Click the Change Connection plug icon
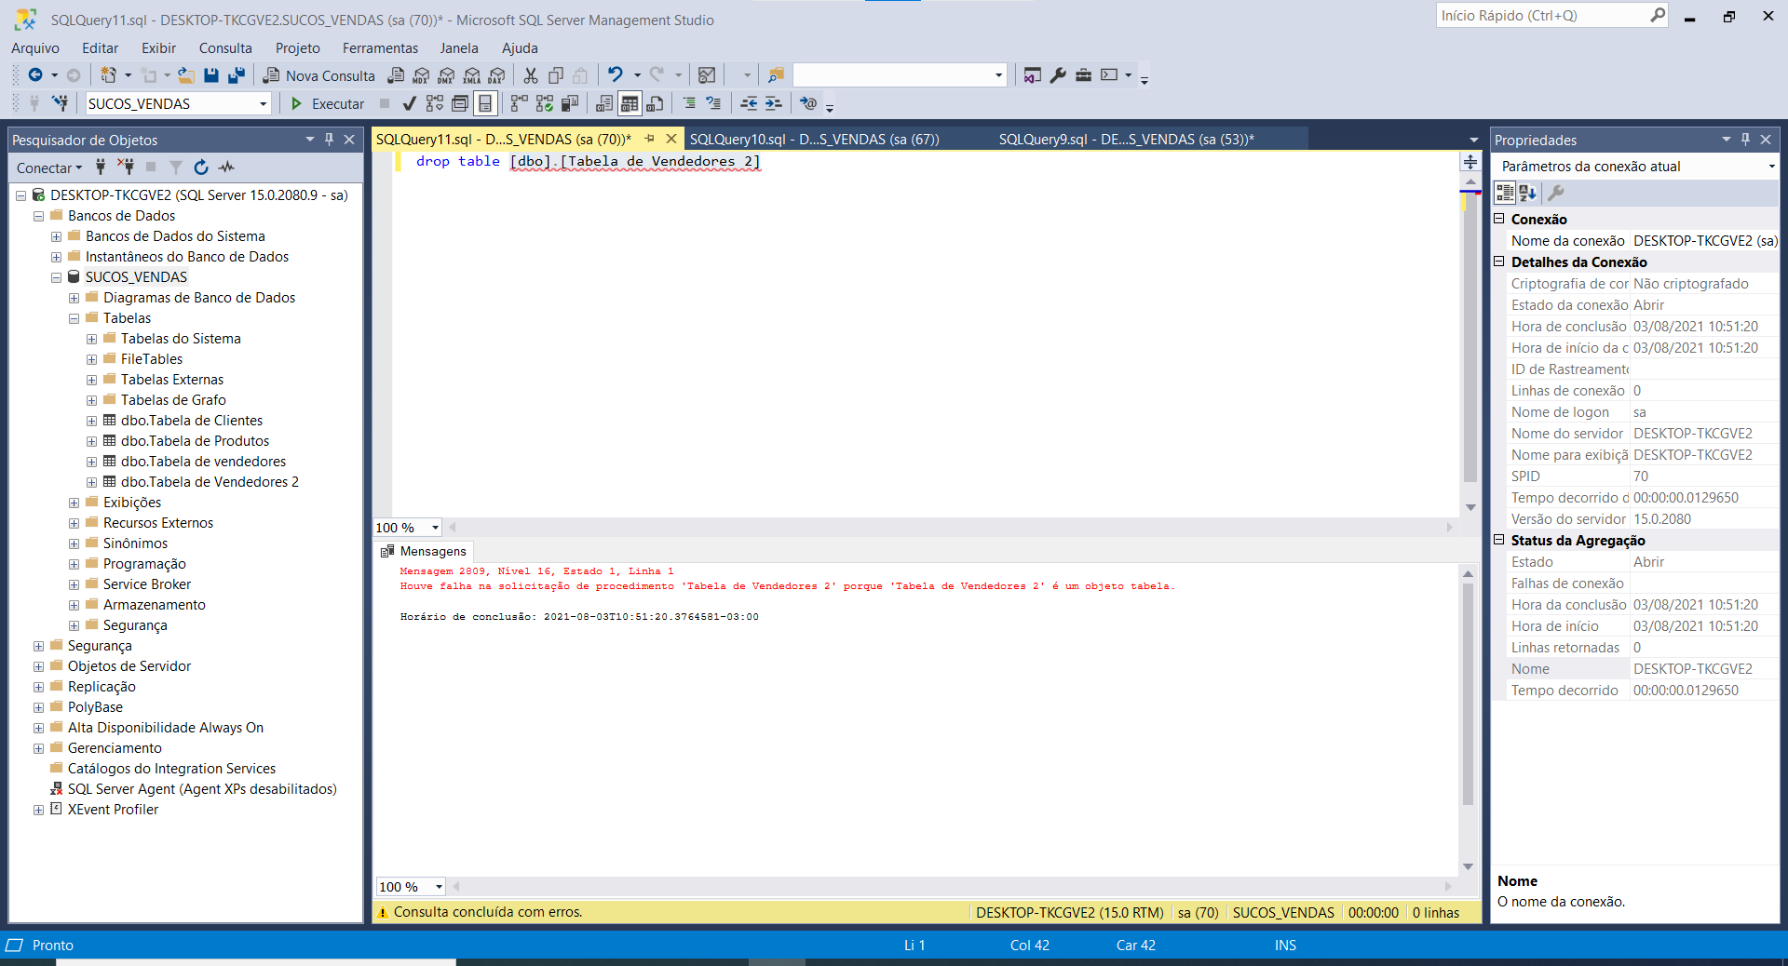1788x966 pixels. tap(61, 103)
